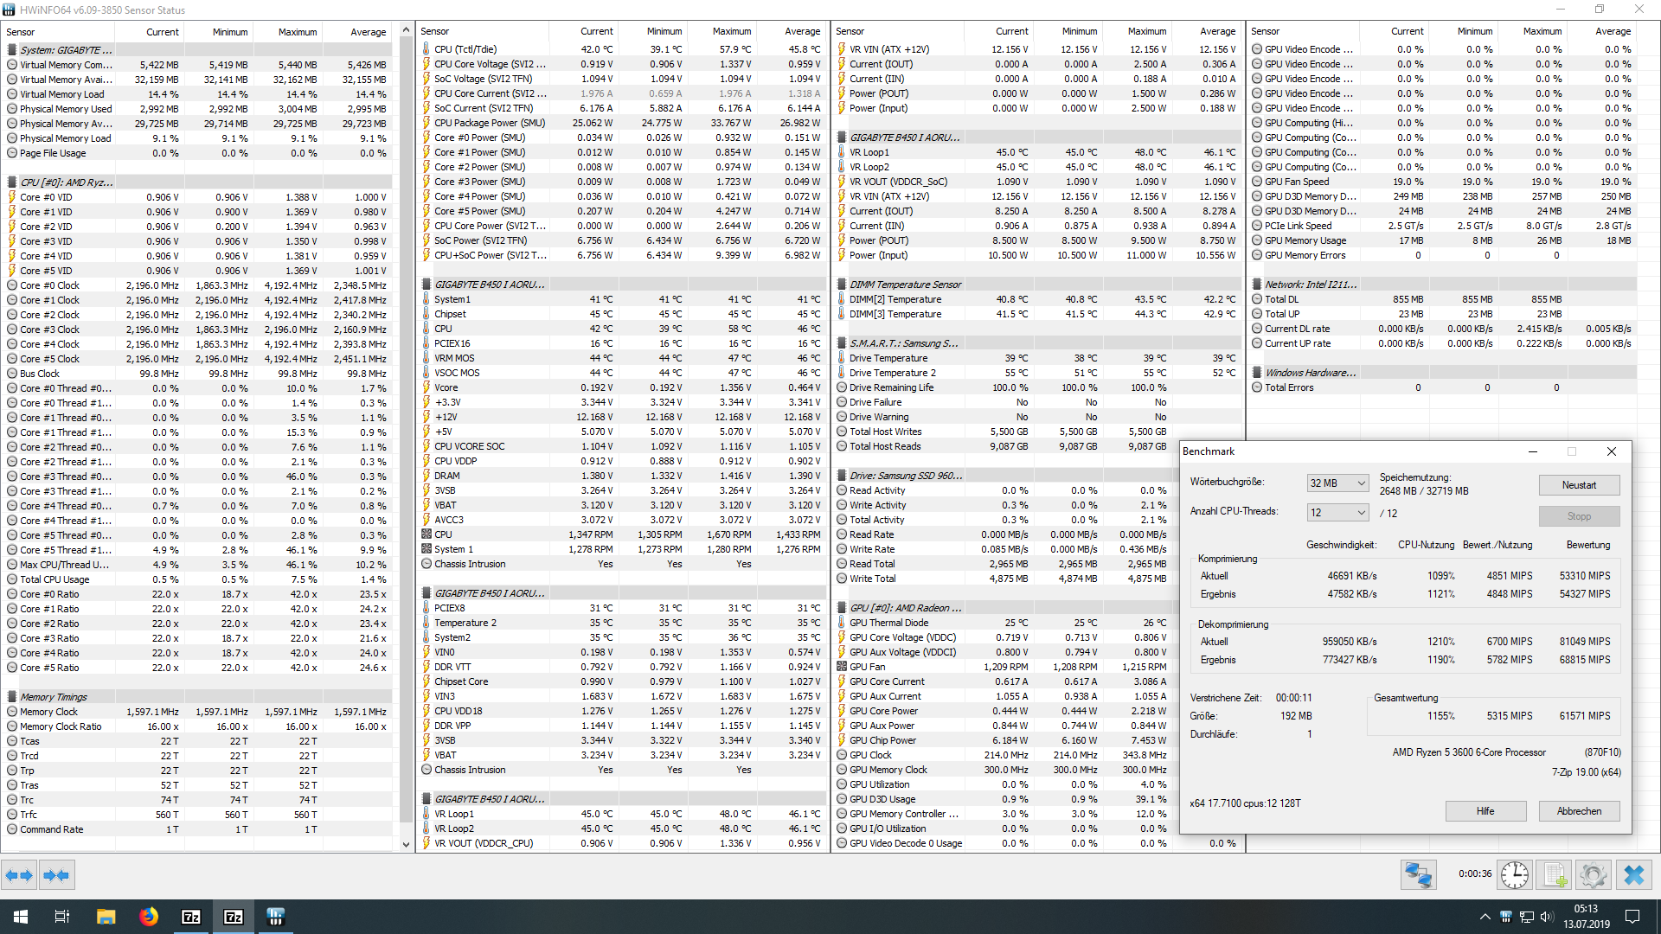
Task: Click the shrink columns arrows button
Action: (56, 875)
